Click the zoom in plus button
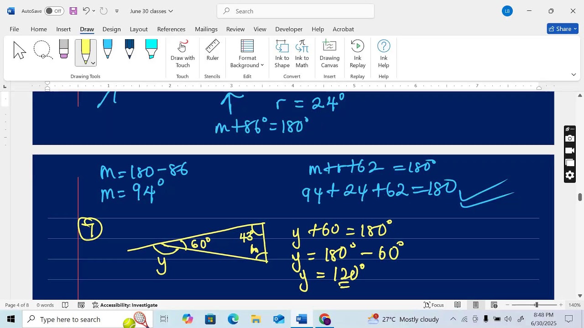The height and width of the screenshot is (328, 584). coord(561,305)
